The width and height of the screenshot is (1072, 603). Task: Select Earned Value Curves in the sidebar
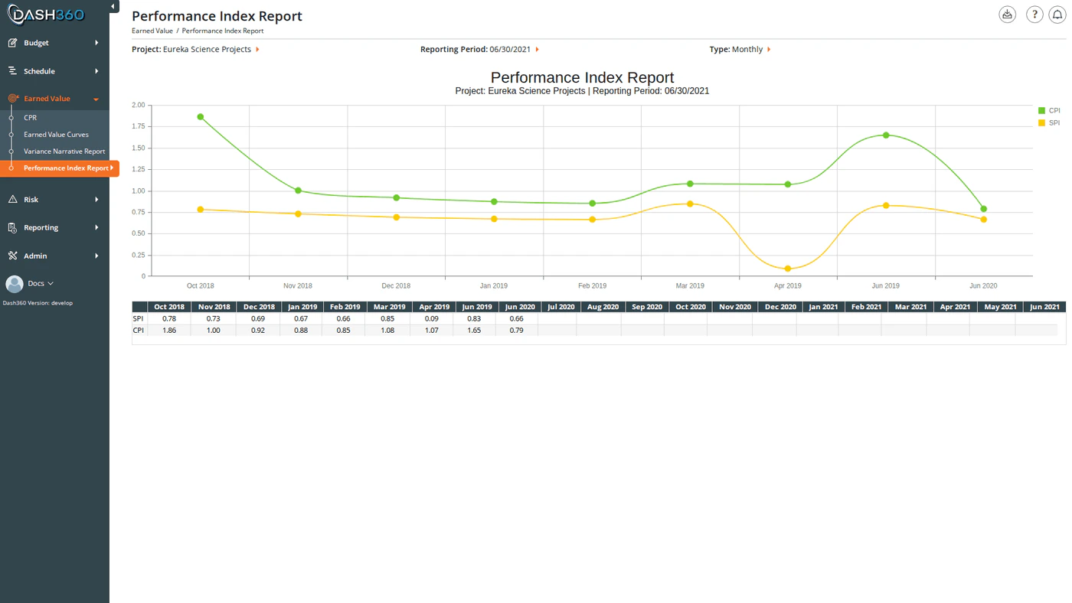57,134
